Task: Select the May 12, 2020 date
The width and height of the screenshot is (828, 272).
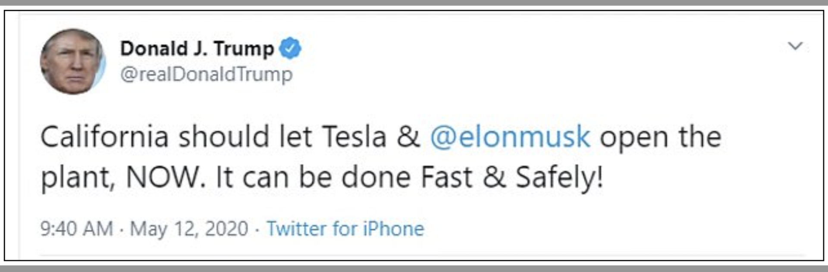Action: [189, 228]
